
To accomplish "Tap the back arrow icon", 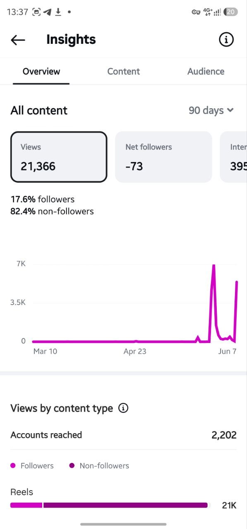I will tap(18, 40).
